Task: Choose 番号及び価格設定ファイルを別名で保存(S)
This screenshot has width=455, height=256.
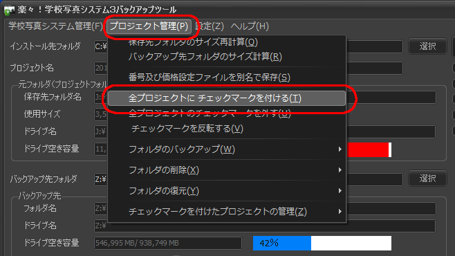Action: [x=227, y=77]
